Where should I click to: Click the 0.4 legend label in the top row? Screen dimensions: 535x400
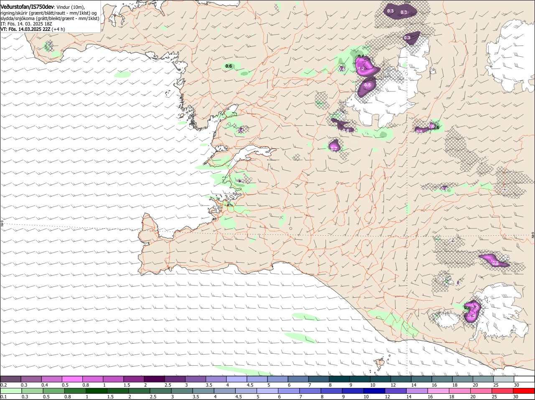tap(44, 385)
